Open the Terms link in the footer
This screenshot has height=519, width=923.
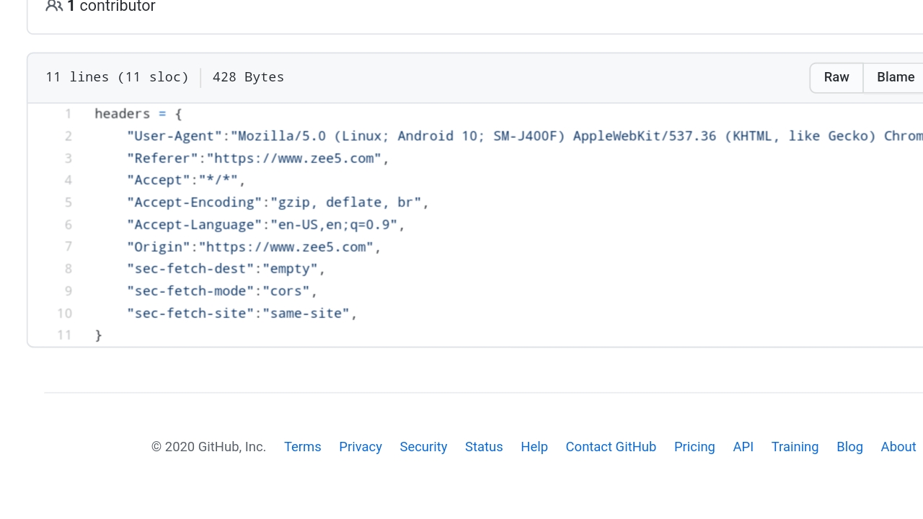(302, 447)
